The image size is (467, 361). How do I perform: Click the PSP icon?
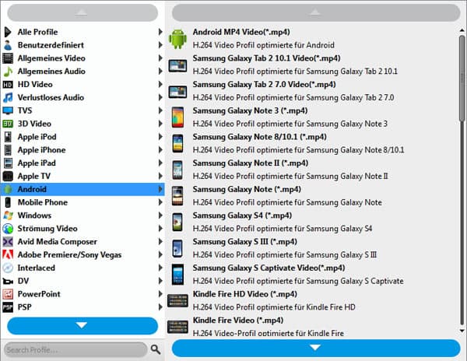[x=8, y=307]
